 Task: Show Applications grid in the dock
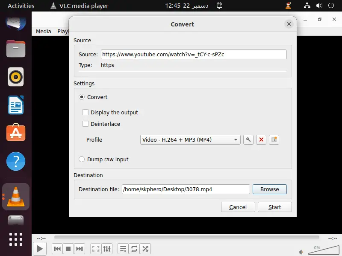pyautogui.click(x=16, y=239)
